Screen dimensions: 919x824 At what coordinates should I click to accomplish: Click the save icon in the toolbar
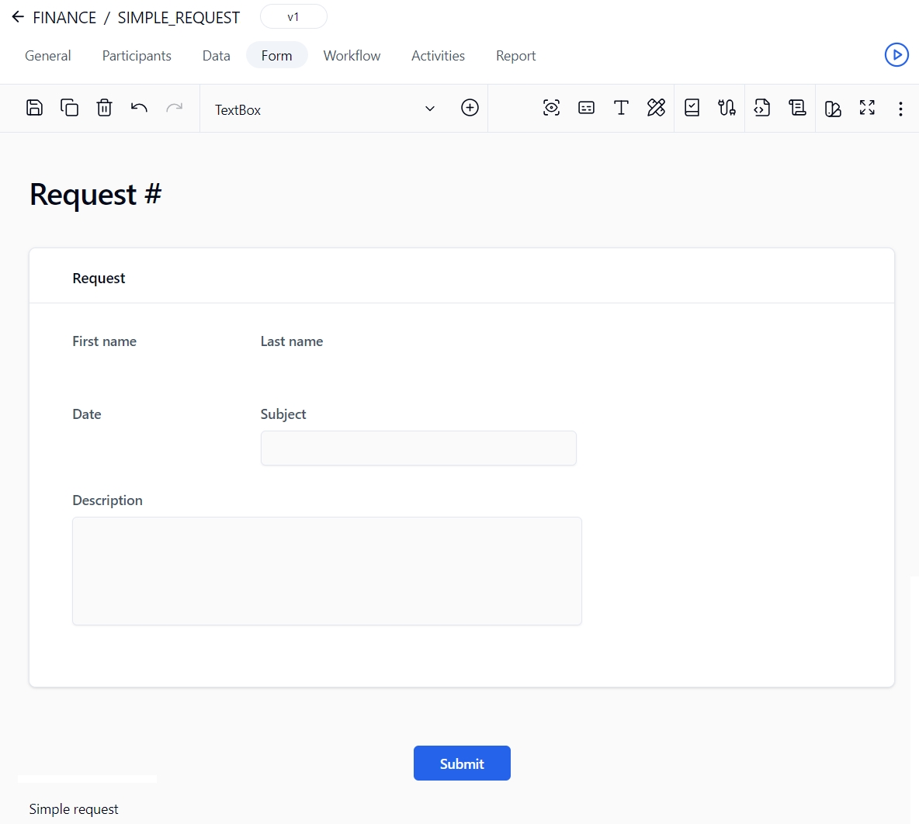coord(34,108)
